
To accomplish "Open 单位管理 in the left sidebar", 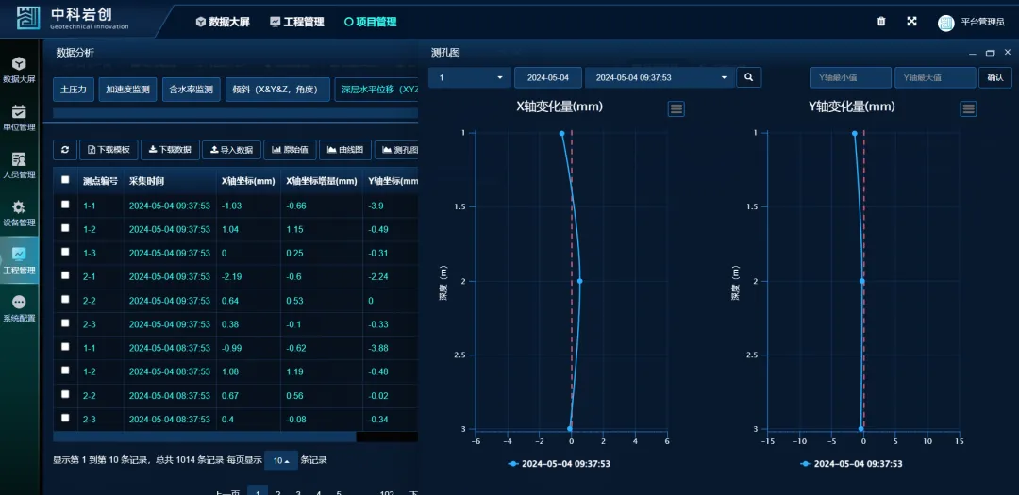I will point(19,117).
